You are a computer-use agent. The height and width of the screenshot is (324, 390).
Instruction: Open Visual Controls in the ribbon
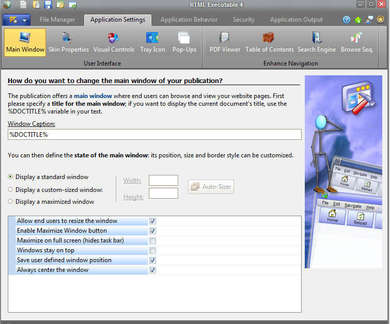pyautogui.click(x=114, y=42)
